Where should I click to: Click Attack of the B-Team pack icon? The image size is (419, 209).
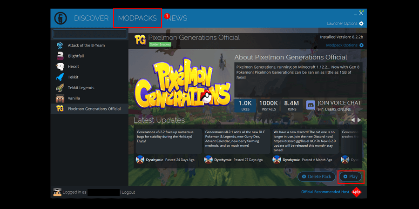coord(60,46)
